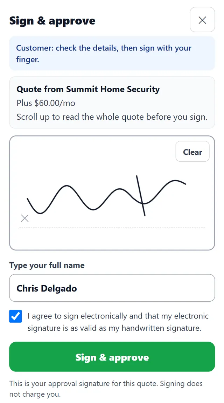Clear the drawn signature
The width and height of the screenshot is (224, 403).
point(192,152)
